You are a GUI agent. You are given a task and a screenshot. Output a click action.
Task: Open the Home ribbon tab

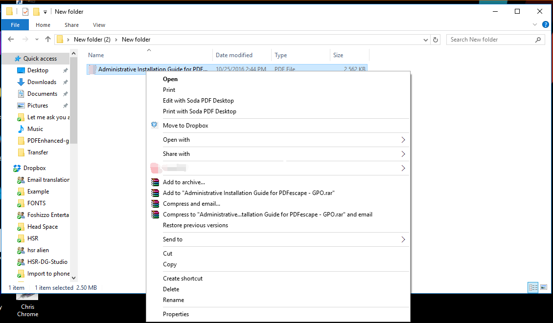(43, 24)
